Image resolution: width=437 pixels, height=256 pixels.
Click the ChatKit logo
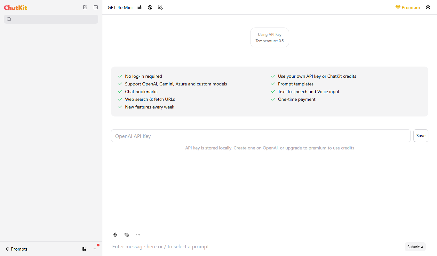16,7
